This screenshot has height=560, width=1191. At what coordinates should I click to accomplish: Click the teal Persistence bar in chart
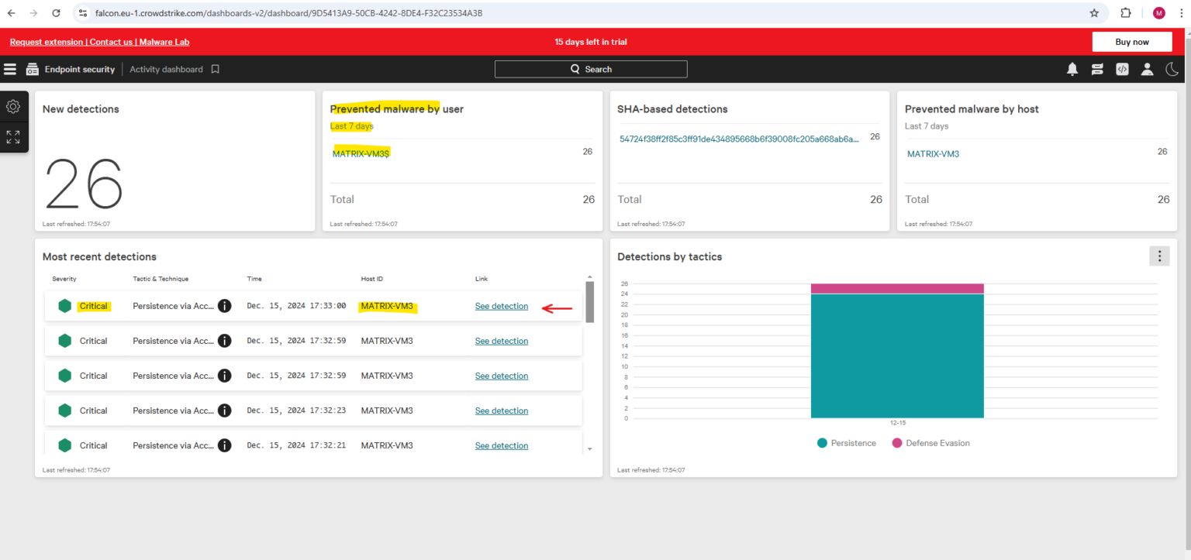pos(897,356)
